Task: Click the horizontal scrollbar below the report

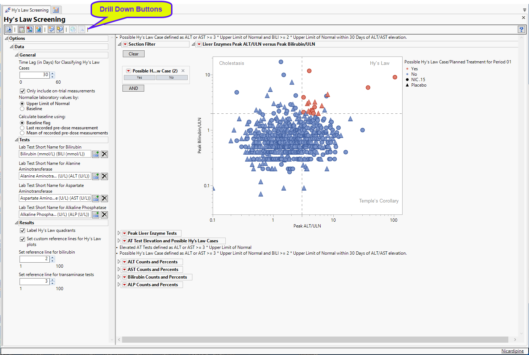Action: (315, 340)
